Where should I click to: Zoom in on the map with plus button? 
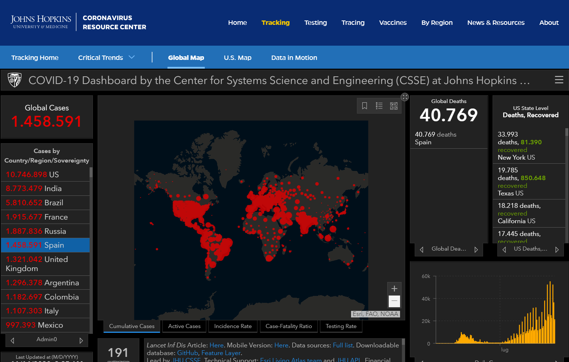pos(394,289)
